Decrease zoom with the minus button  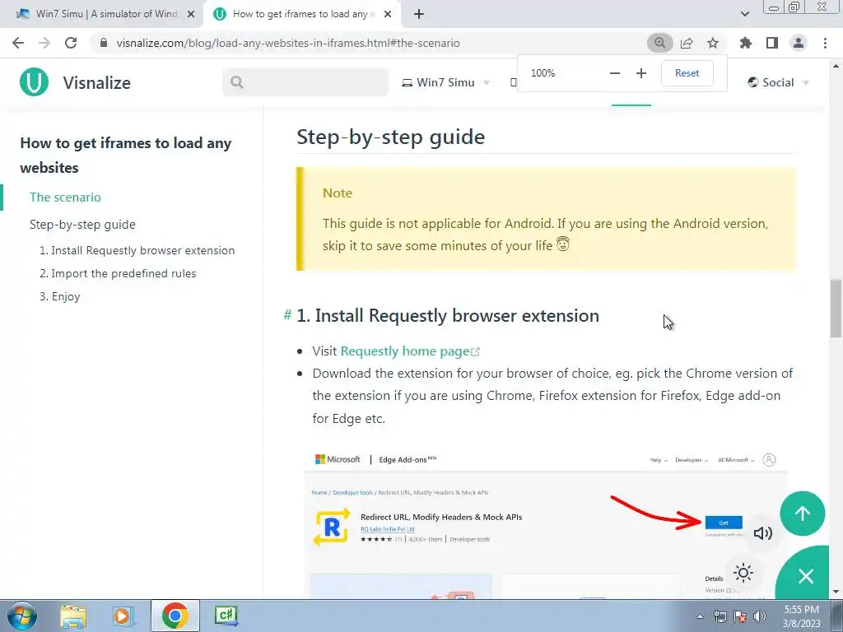pos(615,73)
